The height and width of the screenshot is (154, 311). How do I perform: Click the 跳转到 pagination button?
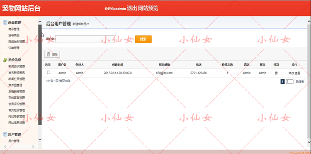coord(300,81)
